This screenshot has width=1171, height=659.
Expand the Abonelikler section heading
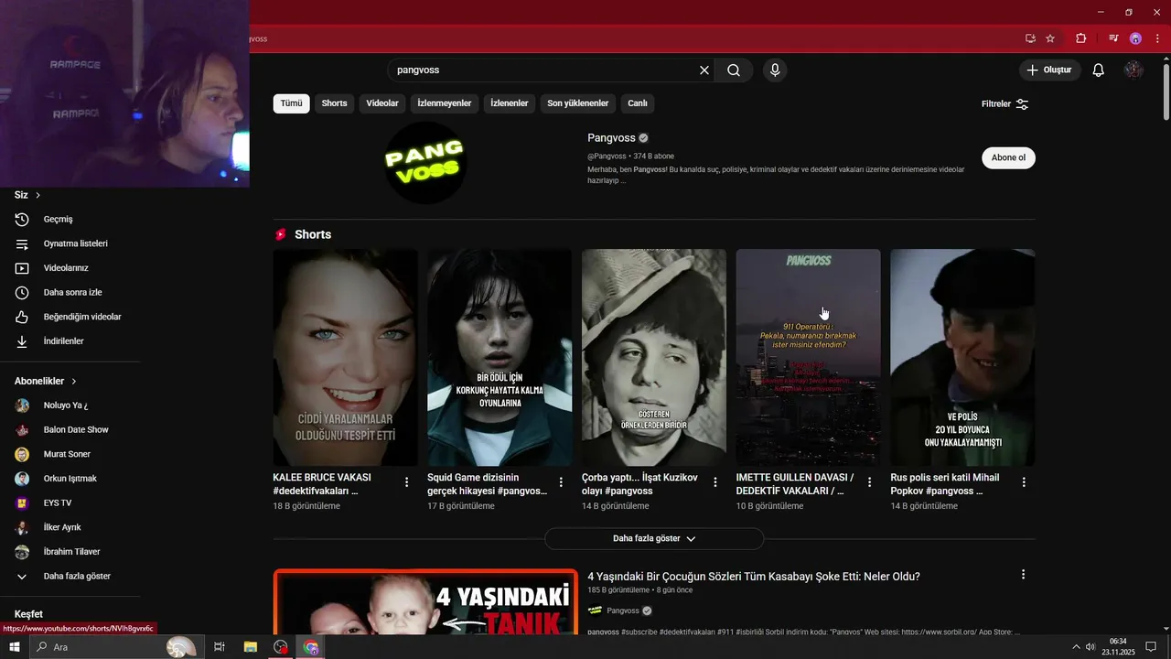pyautogui.click(x=46, y=381)
